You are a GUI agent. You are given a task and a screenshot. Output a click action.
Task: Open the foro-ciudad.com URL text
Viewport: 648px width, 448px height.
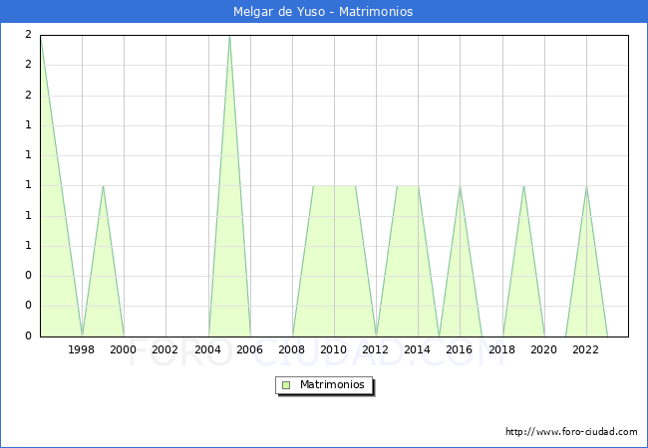point(571,432)
